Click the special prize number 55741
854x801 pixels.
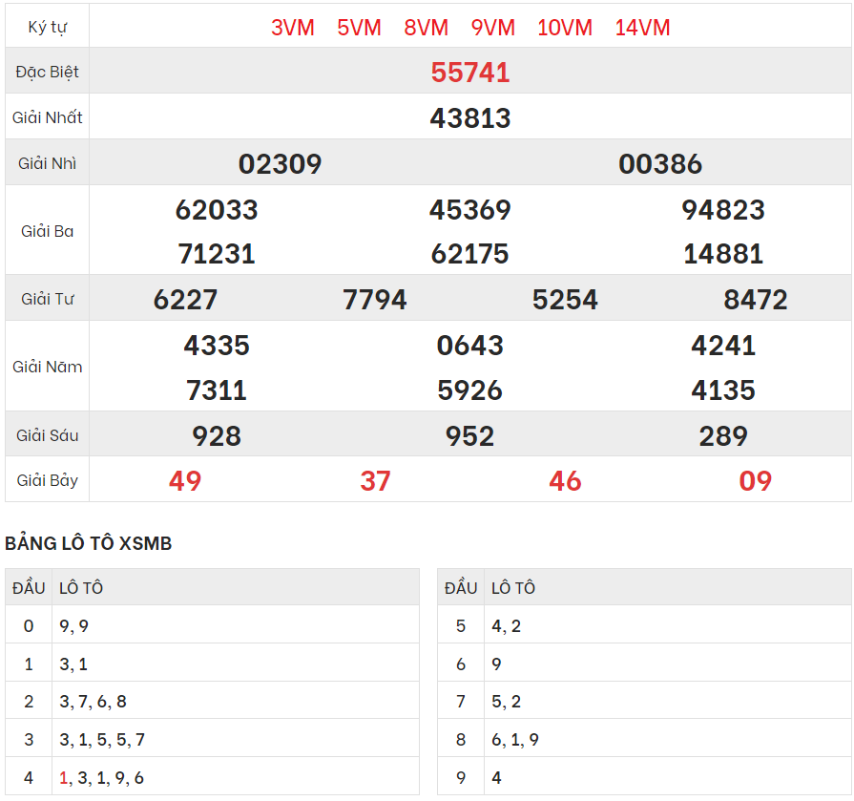point(470,73)
